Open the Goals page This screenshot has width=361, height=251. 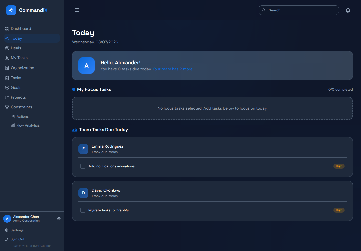point(32,88)
